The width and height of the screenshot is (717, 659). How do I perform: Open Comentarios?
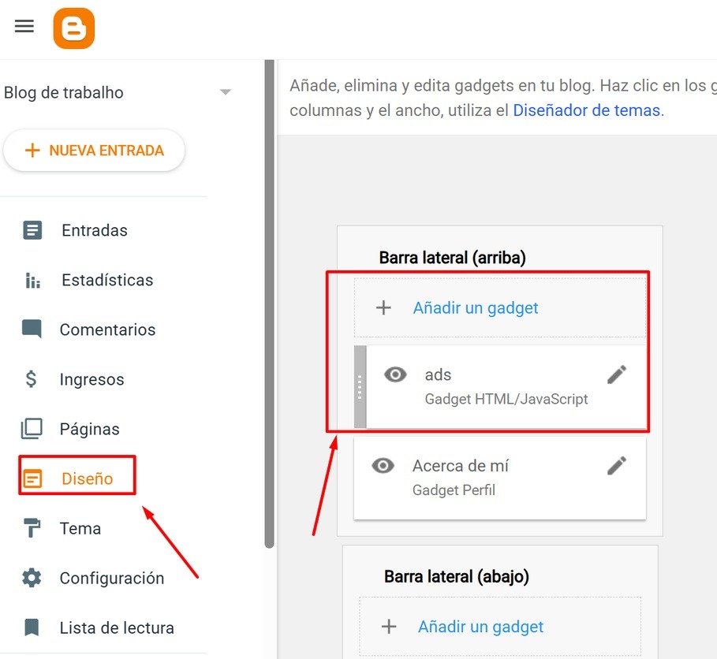(107, 329)
